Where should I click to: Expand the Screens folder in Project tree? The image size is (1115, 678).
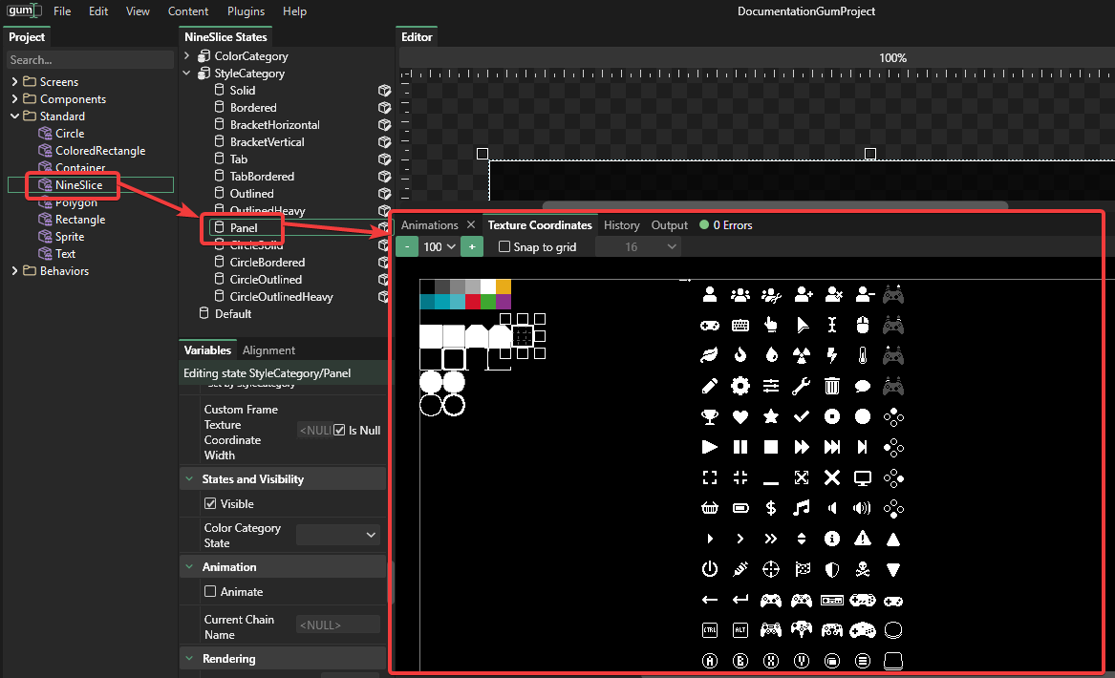tap(14, 82)
